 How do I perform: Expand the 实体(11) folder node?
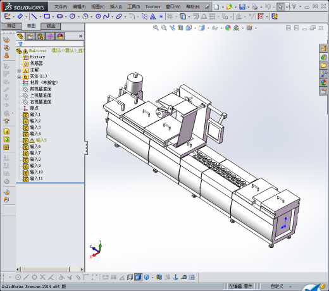(x=19, y=77)
